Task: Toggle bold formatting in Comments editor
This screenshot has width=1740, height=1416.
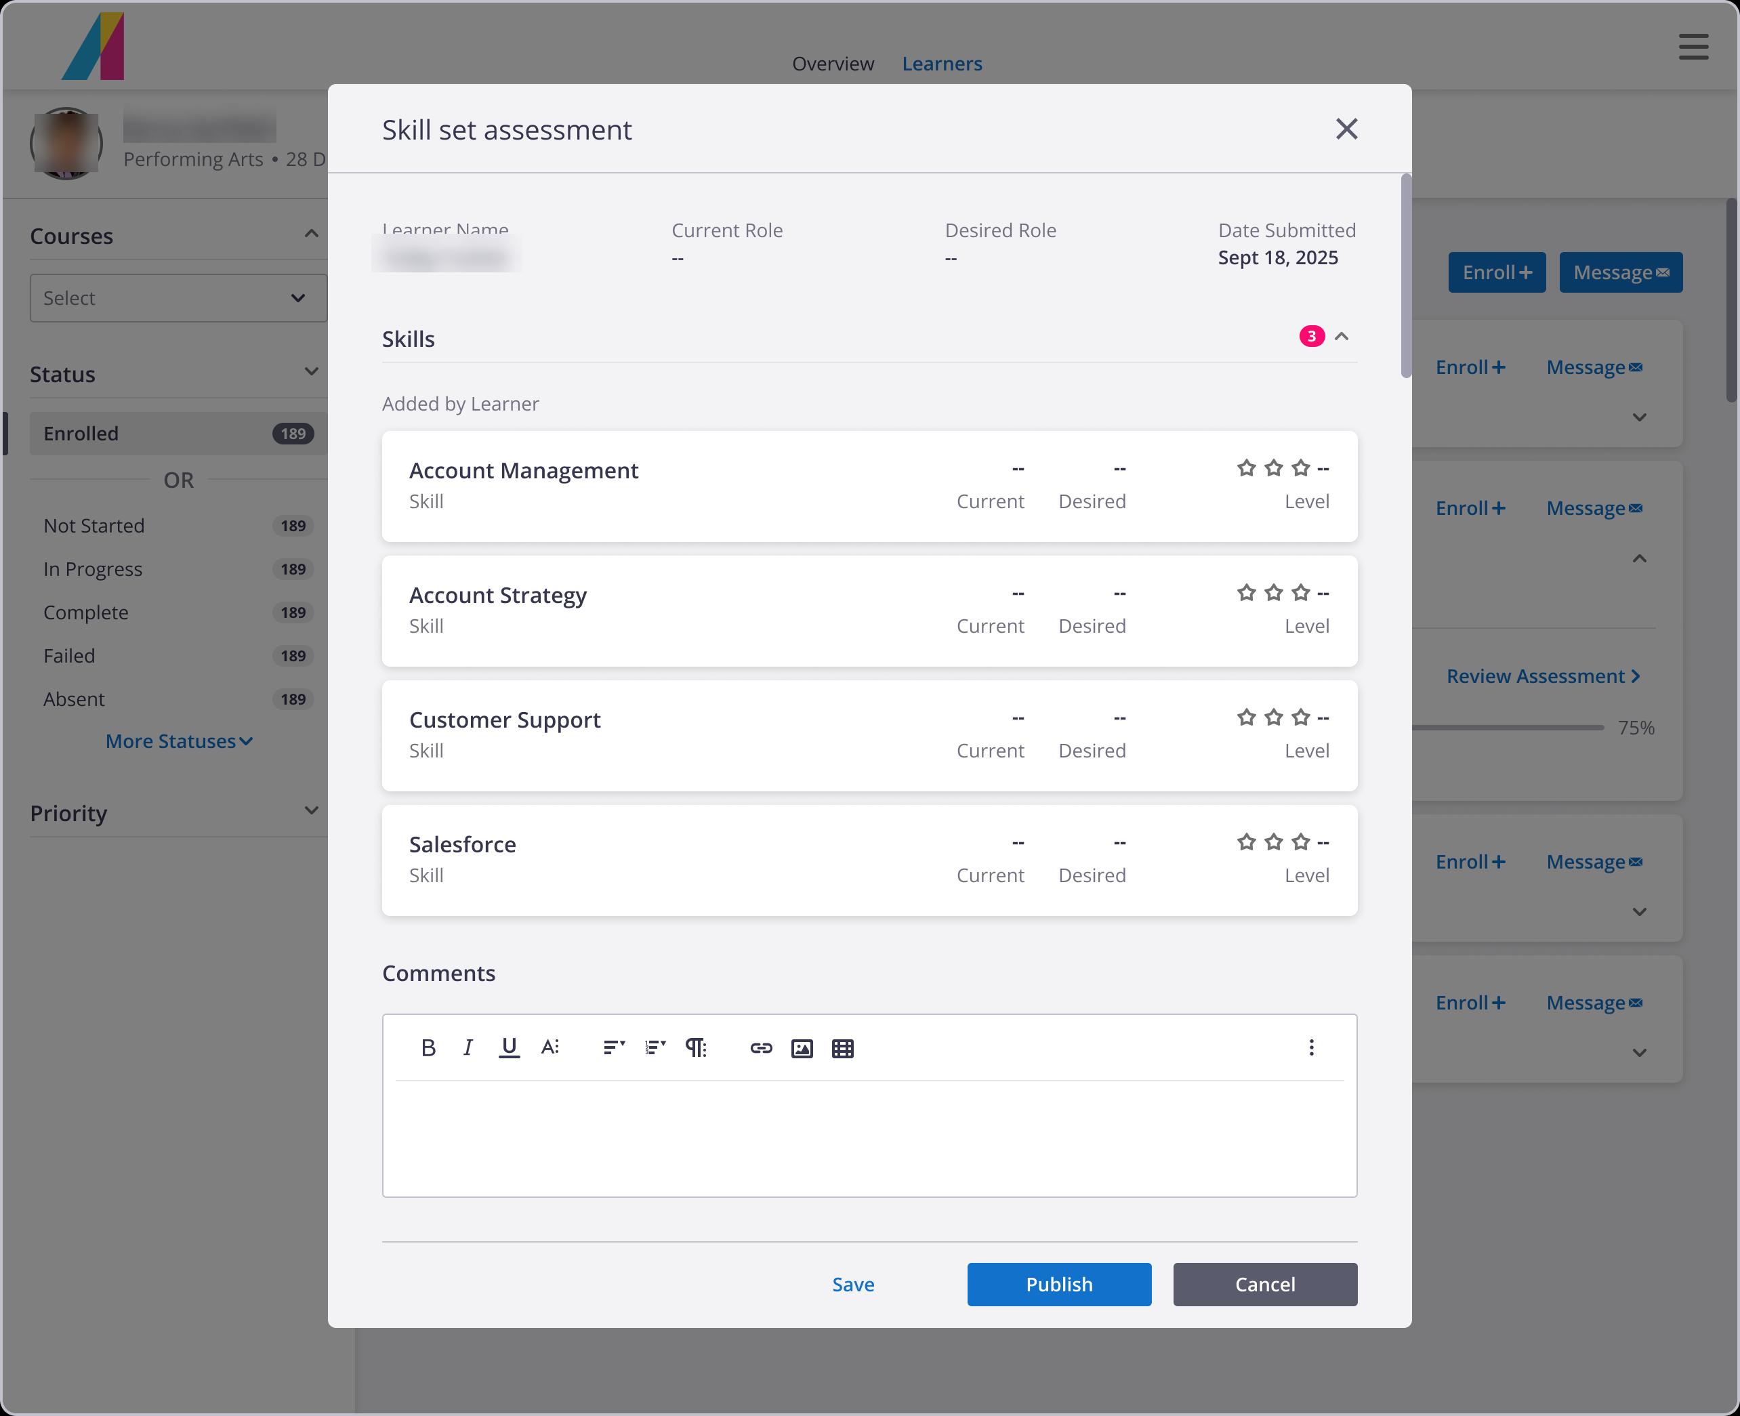Action: pyautogui.click(x=428, y=1048)
